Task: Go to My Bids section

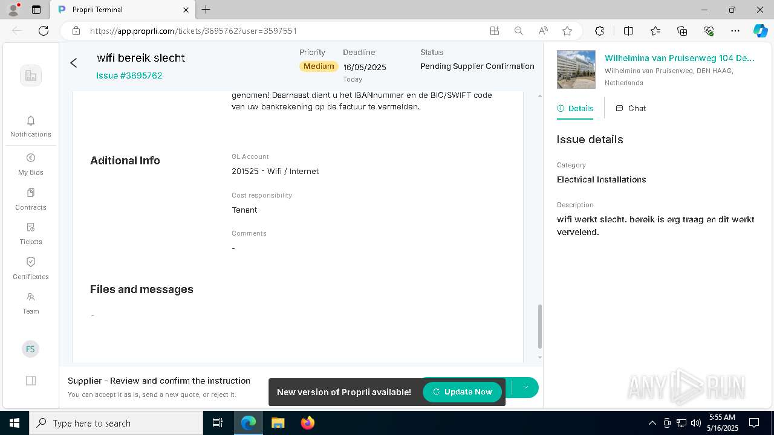Action: [x=31, y=164]
